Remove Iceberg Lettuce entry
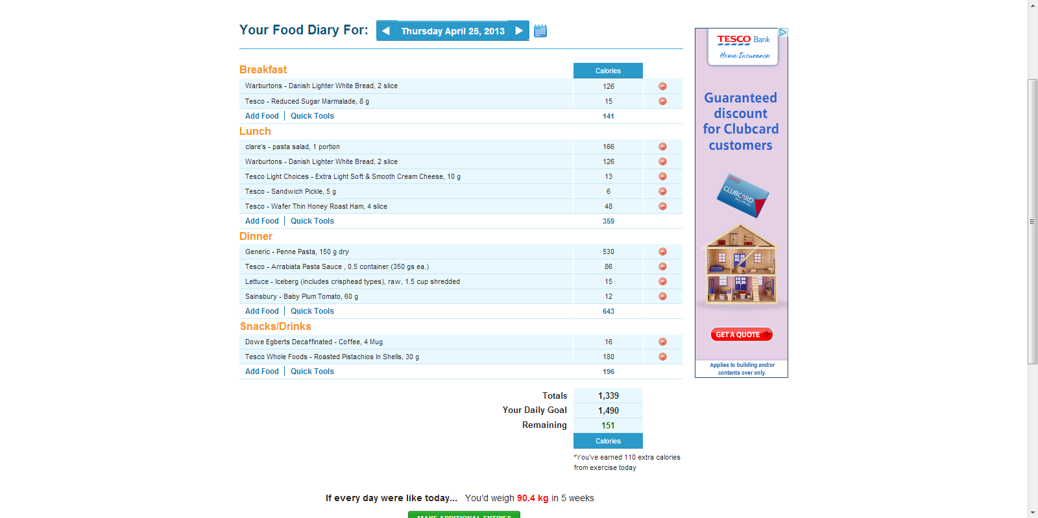The height and width of the screenshot is (518, 1038). [662, 281]
